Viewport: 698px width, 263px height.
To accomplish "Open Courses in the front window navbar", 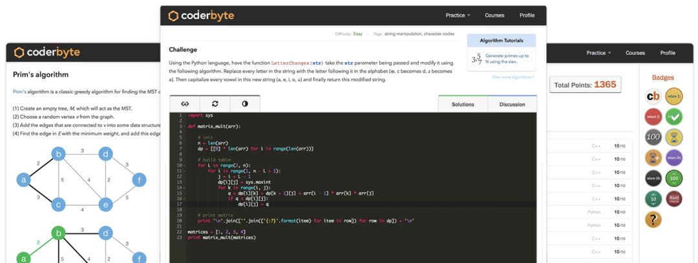I will (x=494, y=15).
